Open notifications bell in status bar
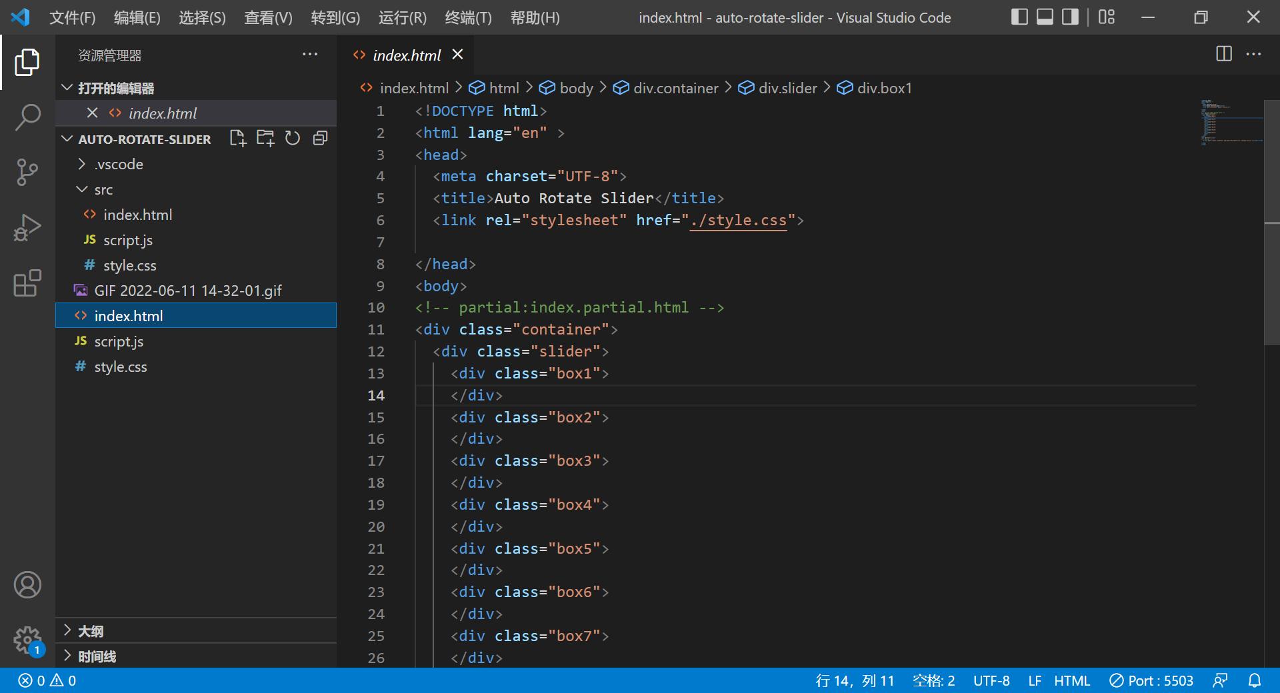The width and height of the screenshot is (1280, 693). tap(1255, 680)
